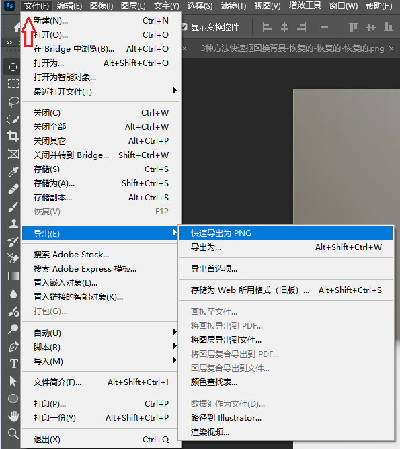Align bottom edges in options bar
400x449 pixels.
(x=389, y=27)
